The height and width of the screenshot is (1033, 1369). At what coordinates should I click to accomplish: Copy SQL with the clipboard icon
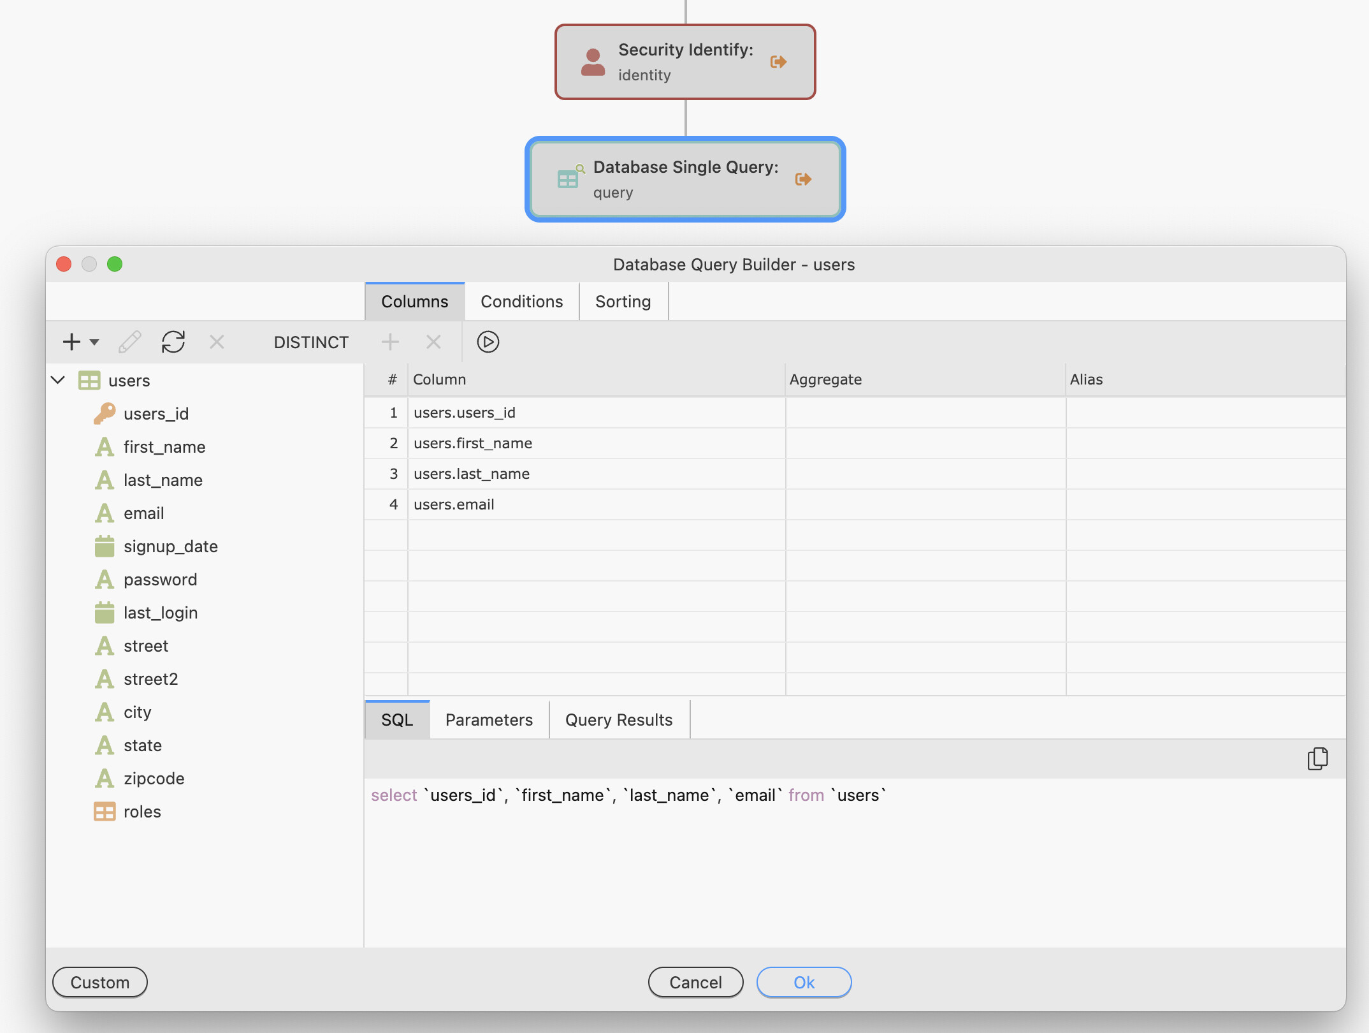1317,759
